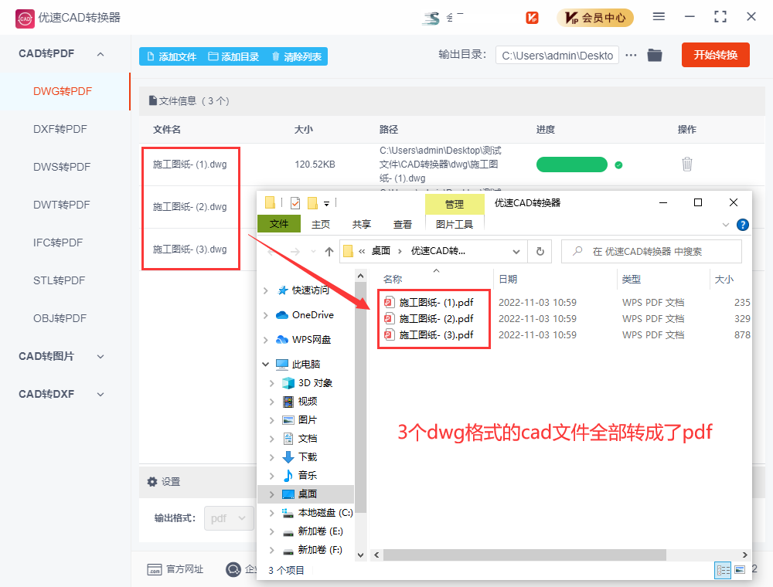
Task: Click the Explorer help question mark icon
Action: coord(742,225)
